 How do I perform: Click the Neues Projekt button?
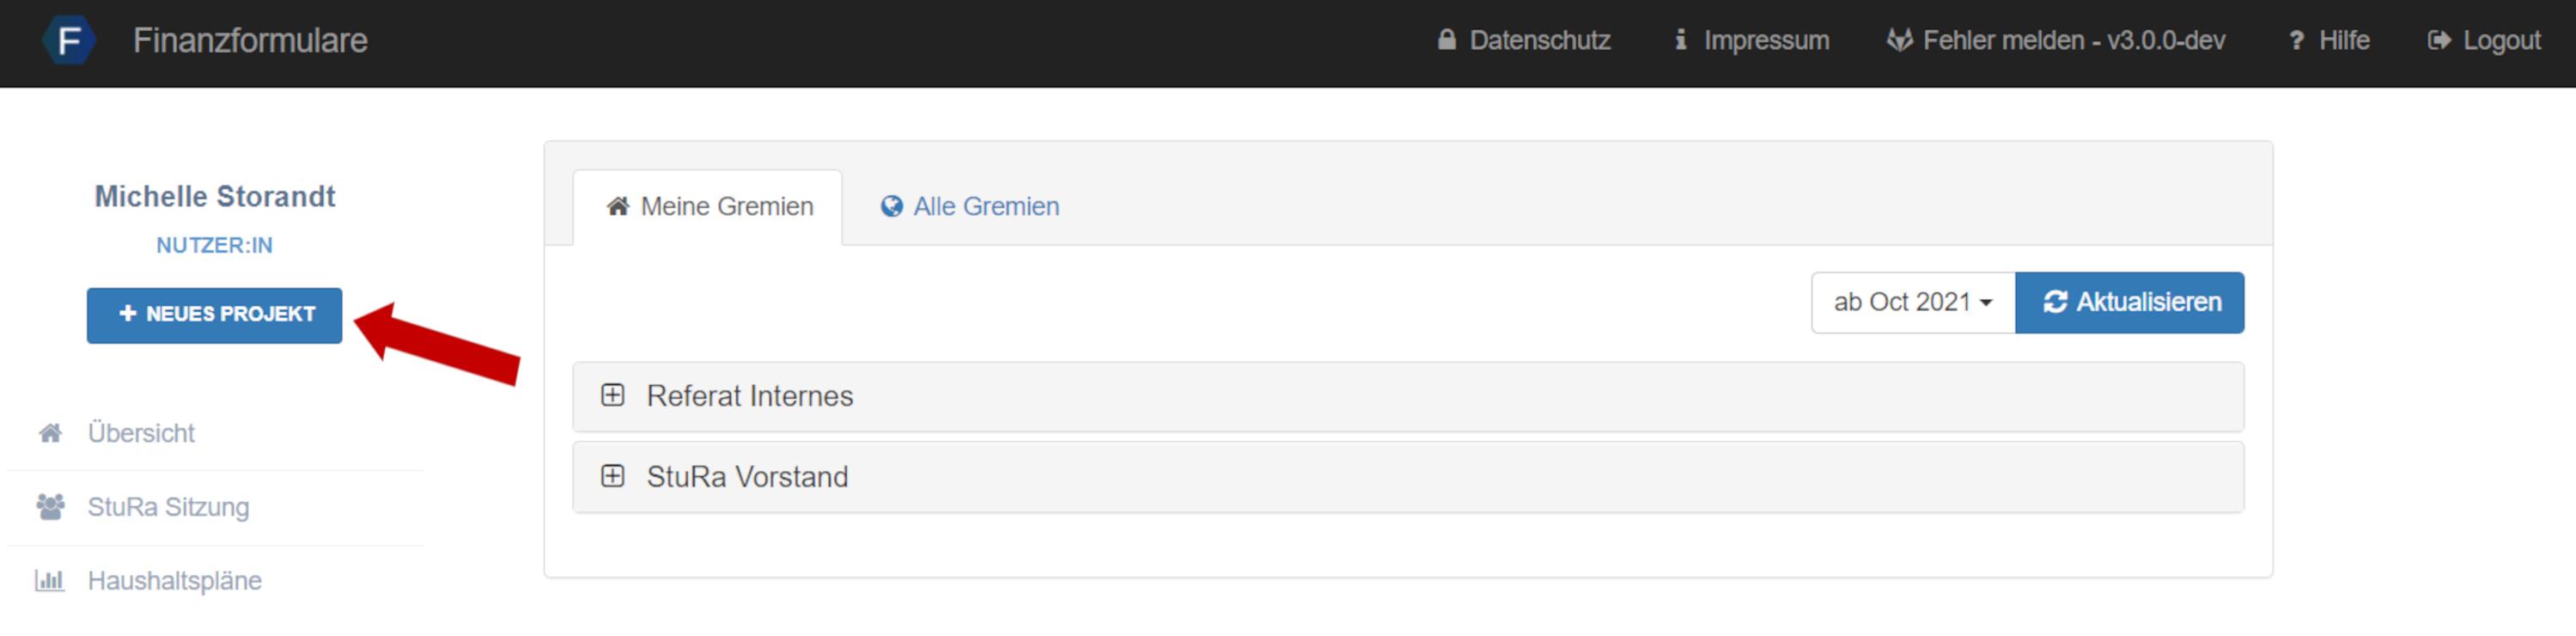(x=214, y=315)
